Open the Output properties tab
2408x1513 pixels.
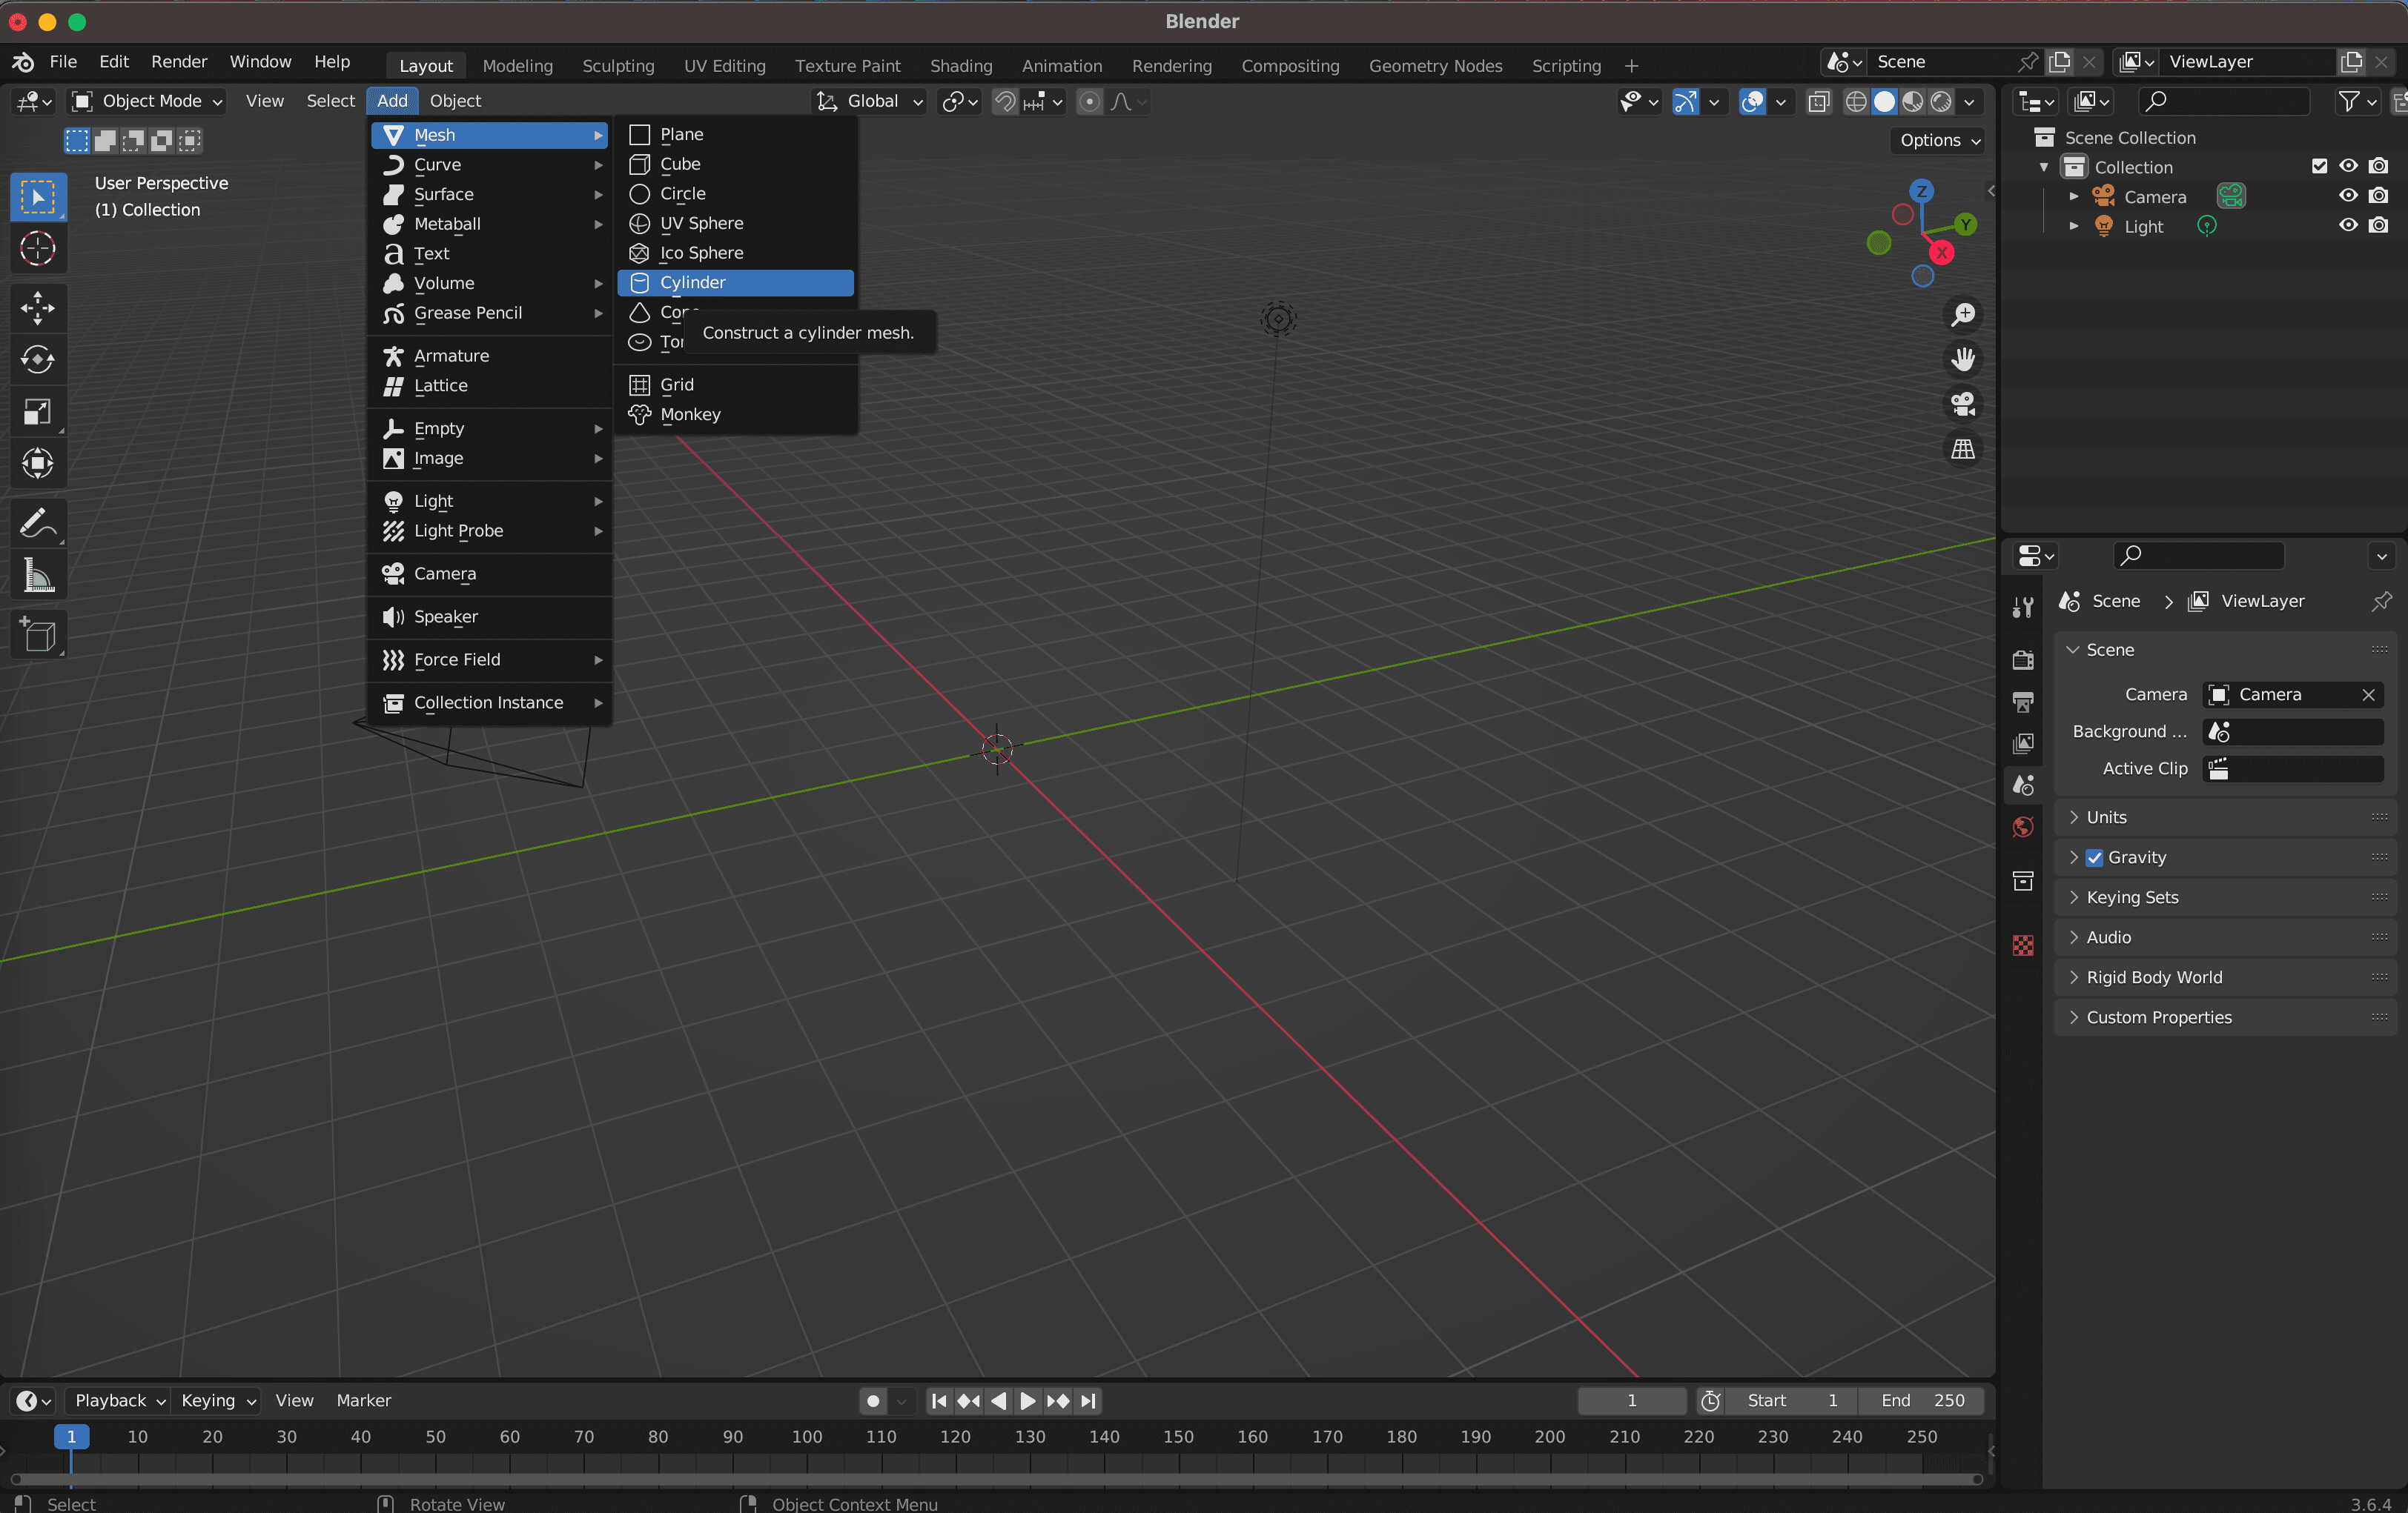[2023, 702]
